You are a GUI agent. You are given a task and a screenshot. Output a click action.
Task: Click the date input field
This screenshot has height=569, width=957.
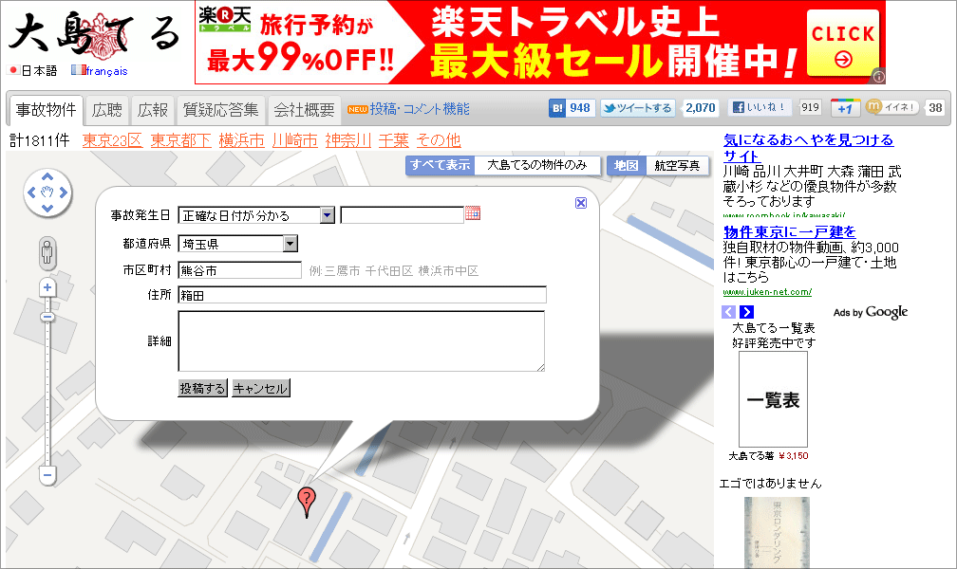click(x=403, y=215)
